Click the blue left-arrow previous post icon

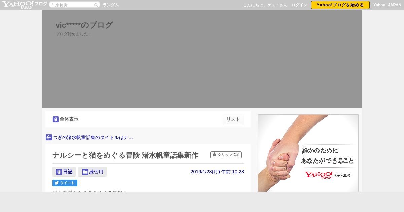pyautogui.click(x=49, y=137)
